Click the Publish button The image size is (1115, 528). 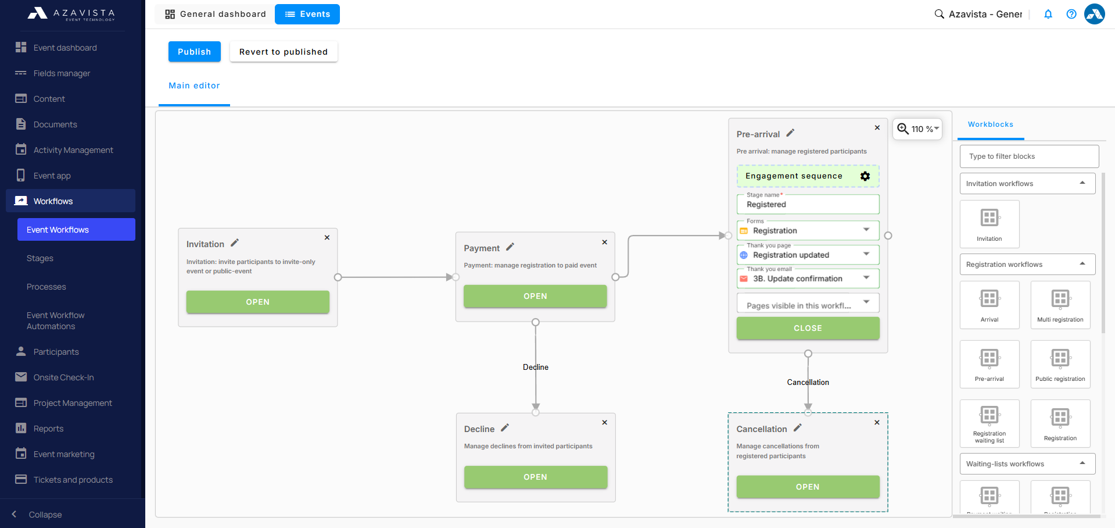pos(195,51)
